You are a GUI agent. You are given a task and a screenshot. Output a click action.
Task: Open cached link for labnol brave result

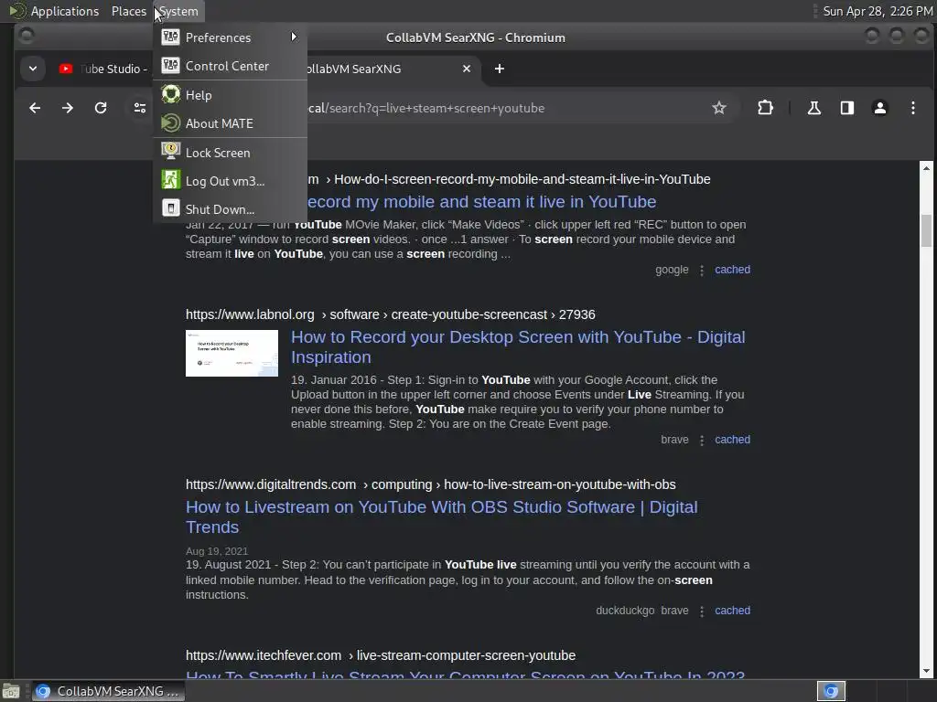click(x=732, y=440)
